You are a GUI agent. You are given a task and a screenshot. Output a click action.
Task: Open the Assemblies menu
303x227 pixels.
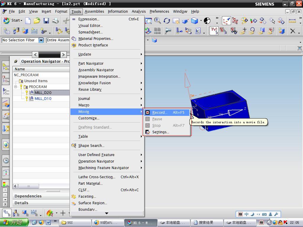click(94, 12)
